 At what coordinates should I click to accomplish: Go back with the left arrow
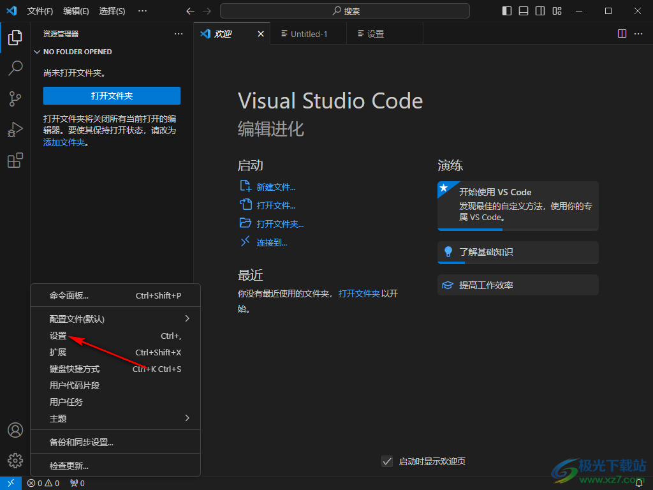(190, 11)
